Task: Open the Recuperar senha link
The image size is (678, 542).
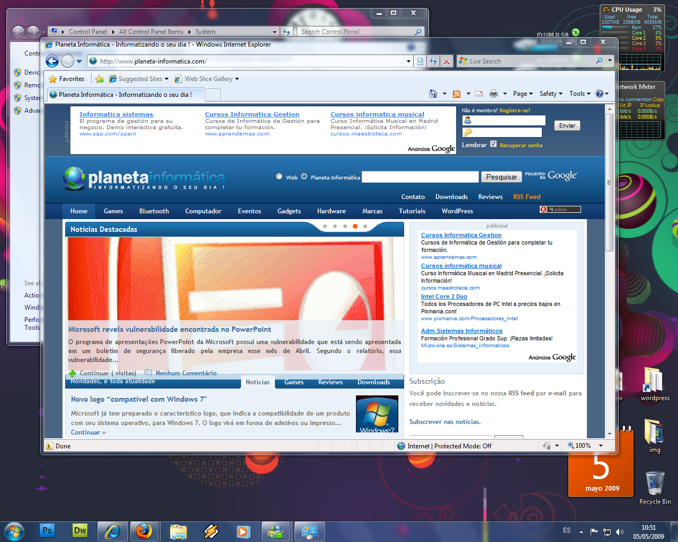Action: tap(521, 145)
